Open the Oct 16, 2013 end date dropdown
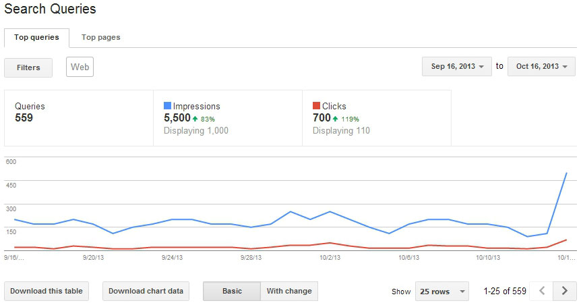 pos(541,66)
